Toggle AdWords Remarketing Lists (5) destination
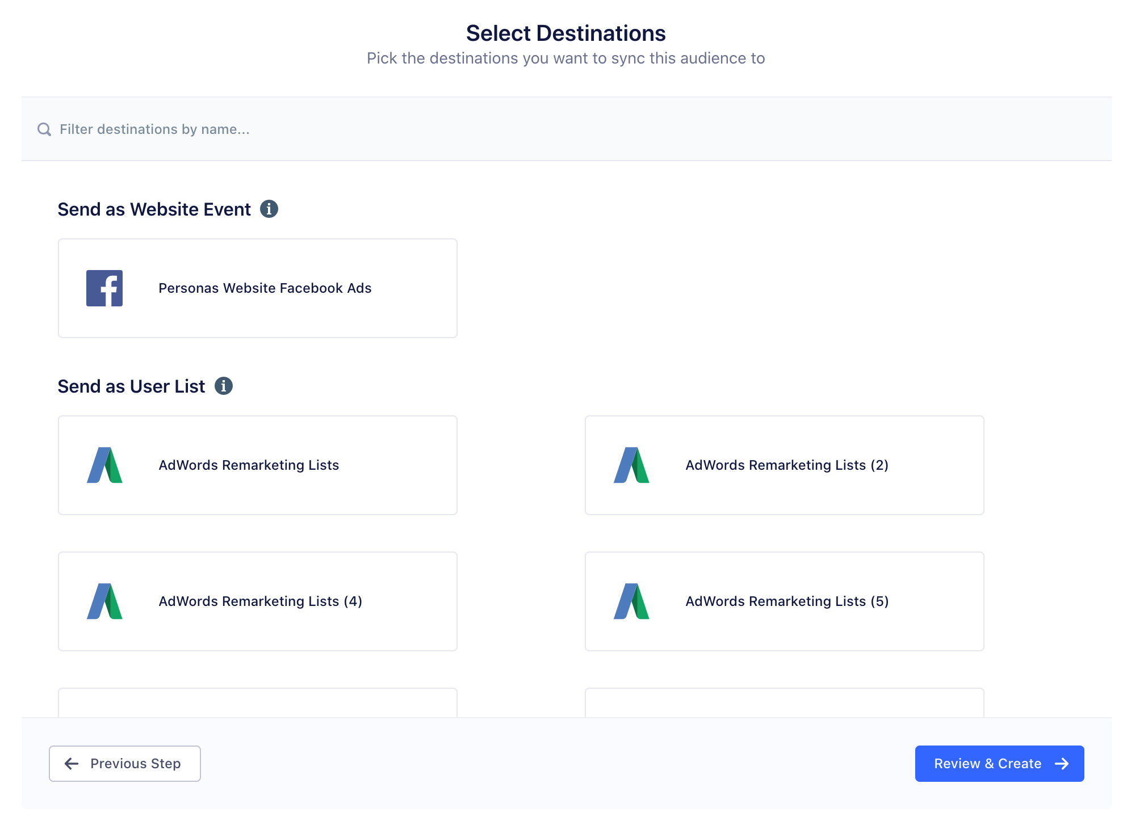 pos(784,601)
